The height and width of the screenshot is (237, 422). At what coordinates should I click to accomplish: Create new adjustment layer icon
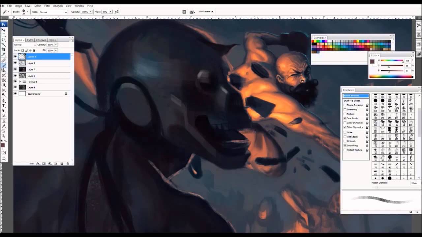(50, 164)
